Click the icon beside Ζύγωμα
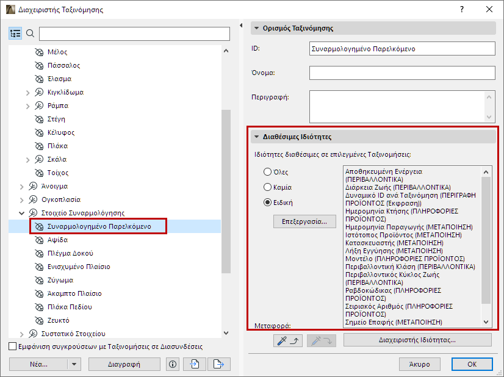Screen dimensions: 504x377 point(39,280)
